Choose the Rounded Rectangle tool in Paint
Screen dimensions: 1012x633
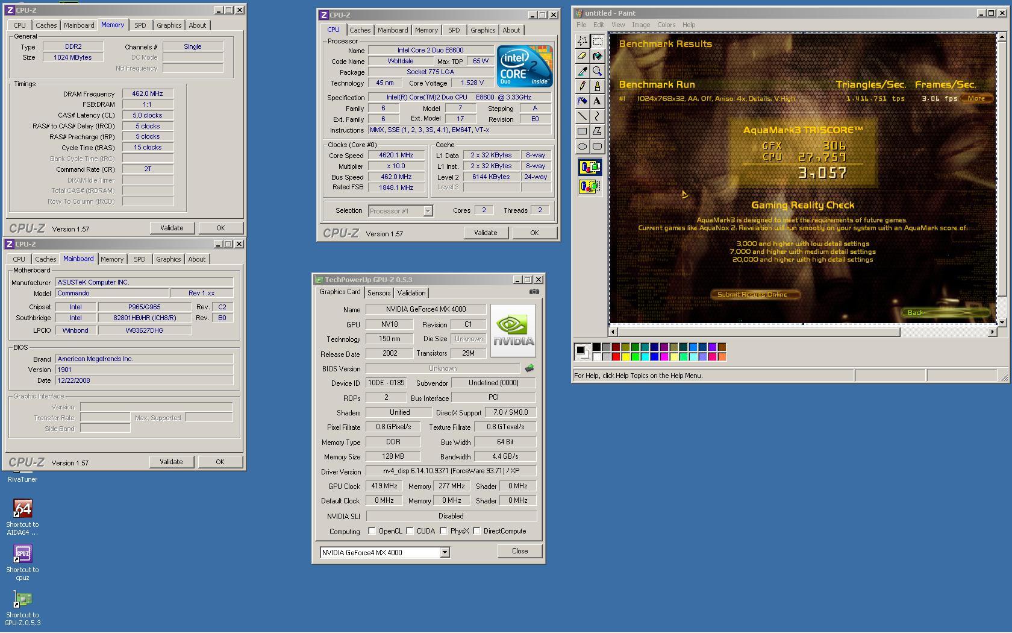click(x=597, y=146)
